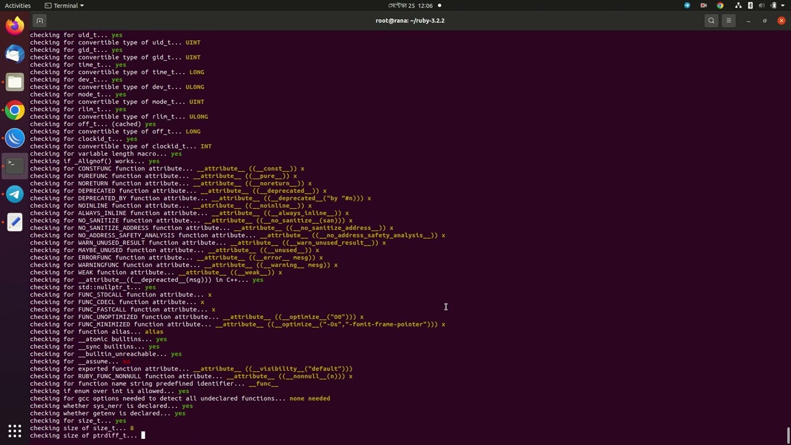The image size is (791, 445).
Task: Click the CONSTFUNC function attribute line
Action: (x=167, y=169)
